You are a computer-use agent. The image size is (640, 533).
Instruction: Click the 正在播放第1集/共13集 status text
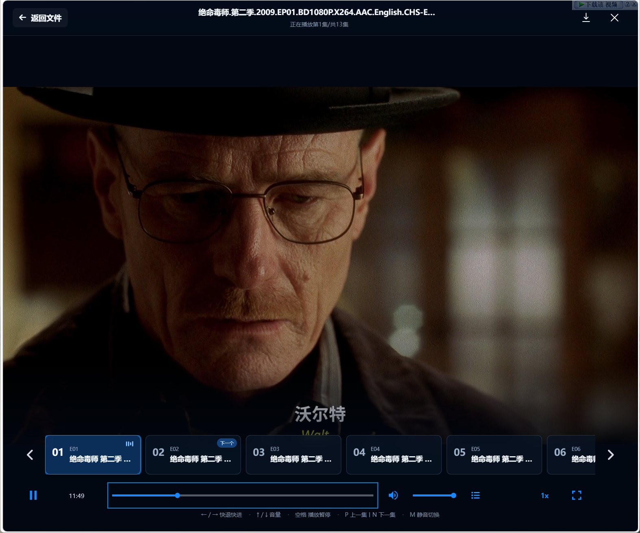point(319,24)
